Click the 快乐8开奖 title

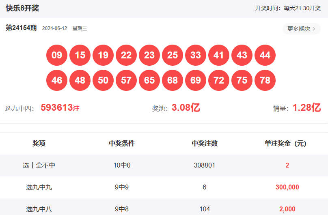22,8
